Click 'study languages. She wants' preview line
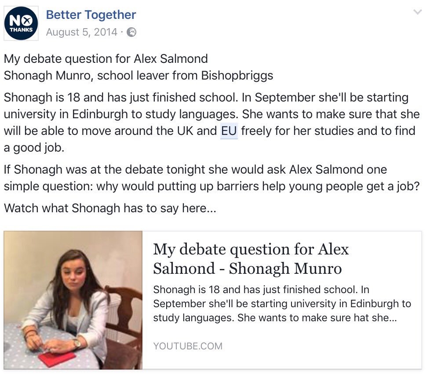Viewport: 430px width, 374px height. (x=275, y=318)
